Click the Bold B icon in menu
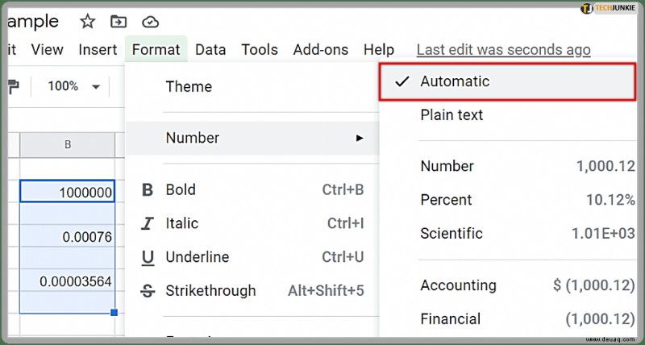This screenshot has width=645, height=345. [x=148, y=190]
